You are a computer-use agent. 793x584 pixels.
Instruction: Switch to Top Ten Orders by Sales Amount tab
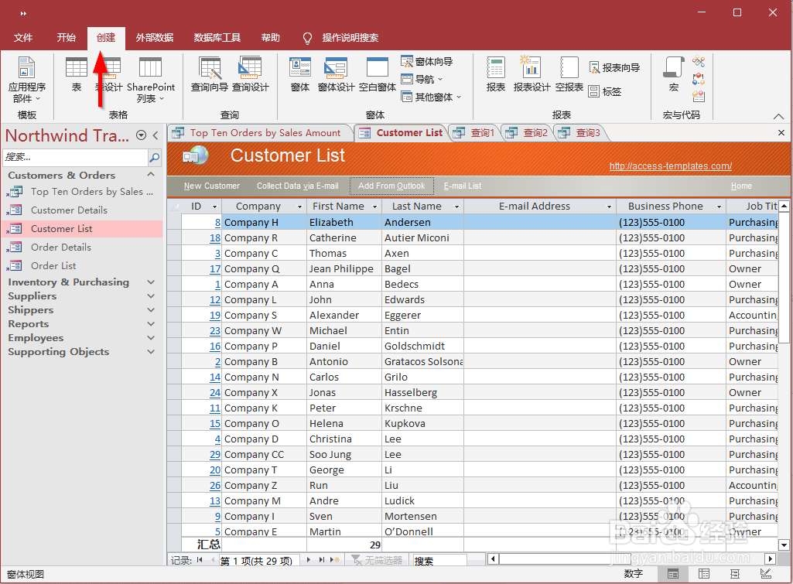pos(260,133)
